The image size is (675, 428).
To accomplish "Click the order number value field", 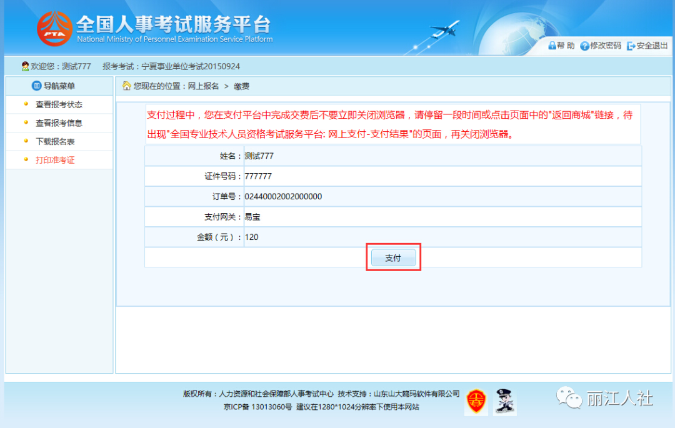I will point(442,197).
